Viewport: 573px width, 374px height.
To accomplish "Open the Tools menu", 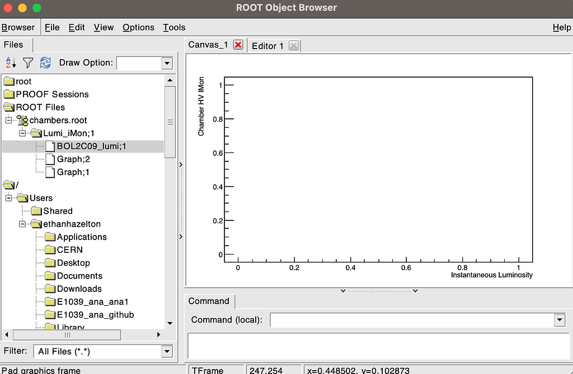I will pos(174,27).
